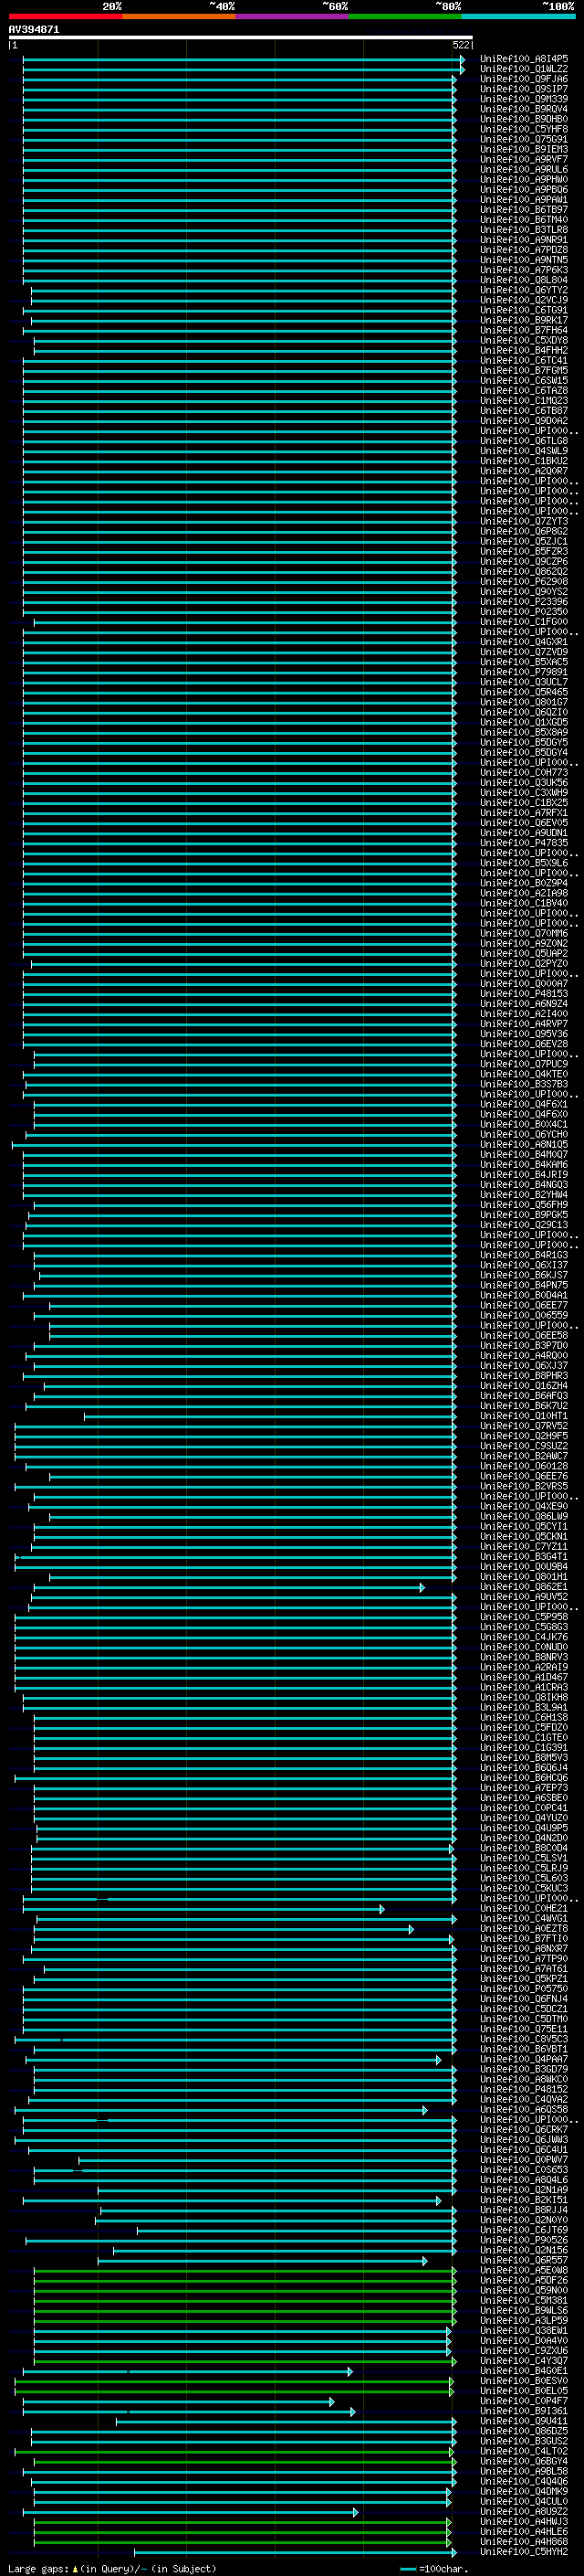Open hit UniRef100_B3TLR8

(x=524, y=230)
